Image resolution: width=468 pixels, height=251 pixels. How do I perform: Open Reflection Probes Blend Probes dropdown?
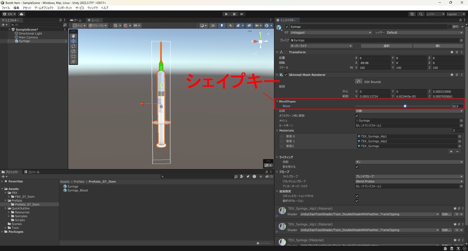409,181
